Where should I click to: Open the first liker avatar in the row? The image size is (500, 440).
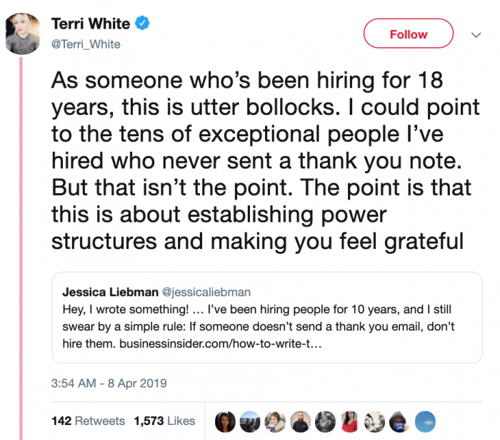(226, 421)
